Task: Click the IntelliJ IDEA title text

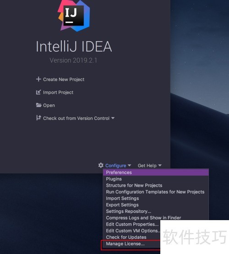Action: coord(74,47)
